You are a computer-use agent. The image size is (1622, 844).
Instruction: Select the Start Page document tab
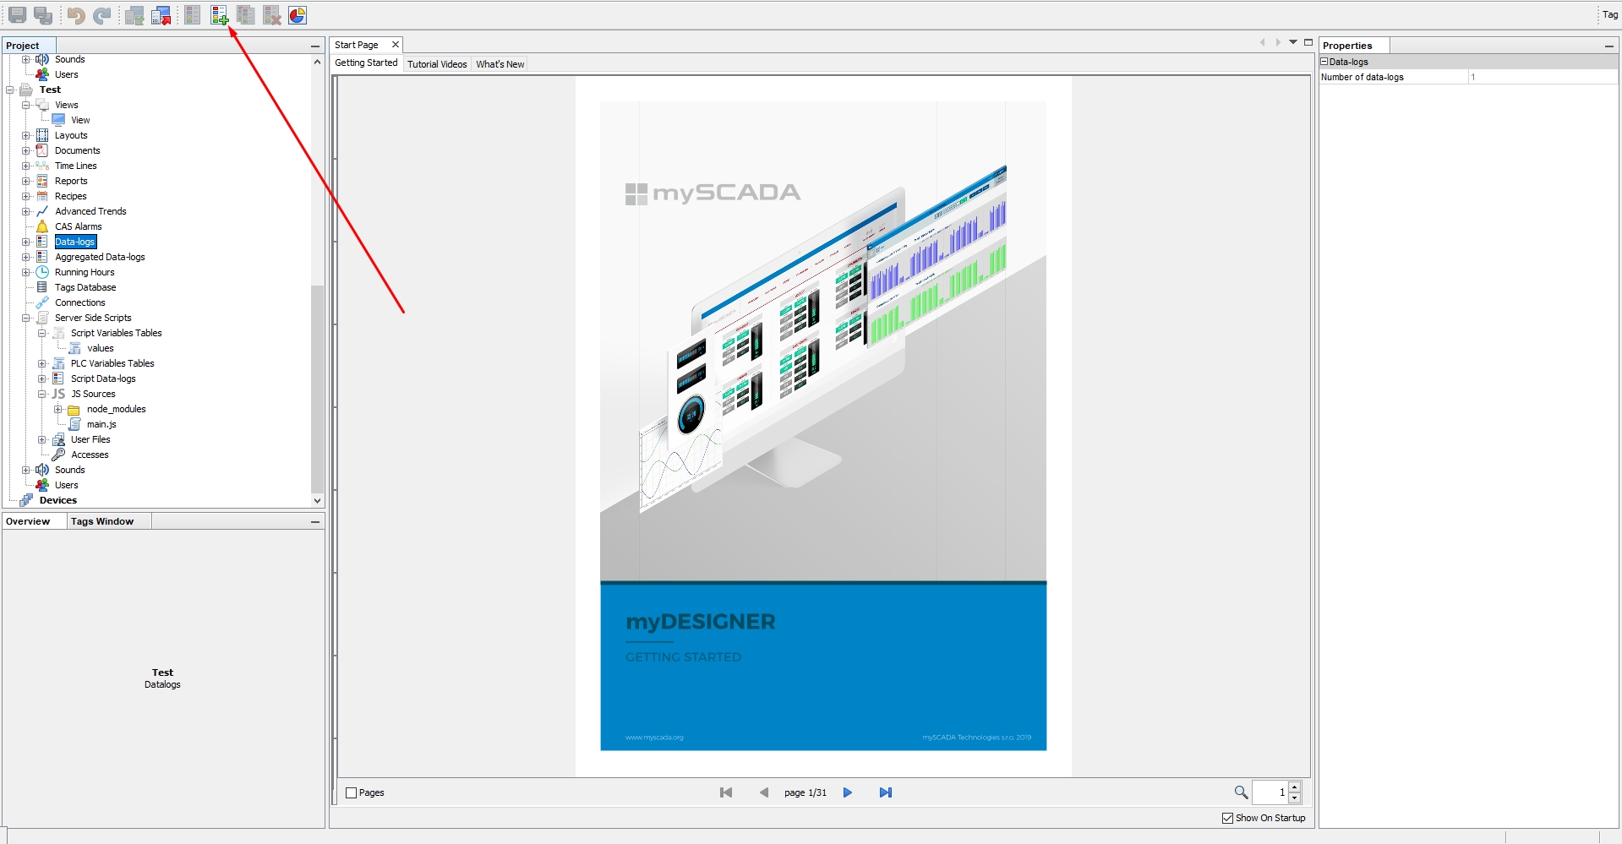pos(357,45)
